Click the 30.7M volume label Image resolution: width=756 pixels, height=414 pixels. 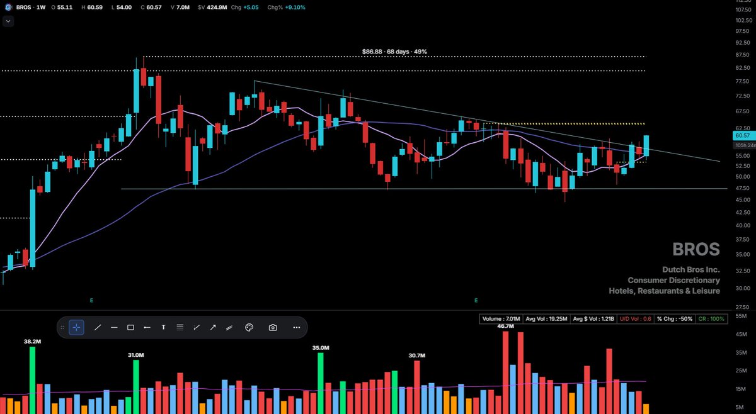pos(417,355)
